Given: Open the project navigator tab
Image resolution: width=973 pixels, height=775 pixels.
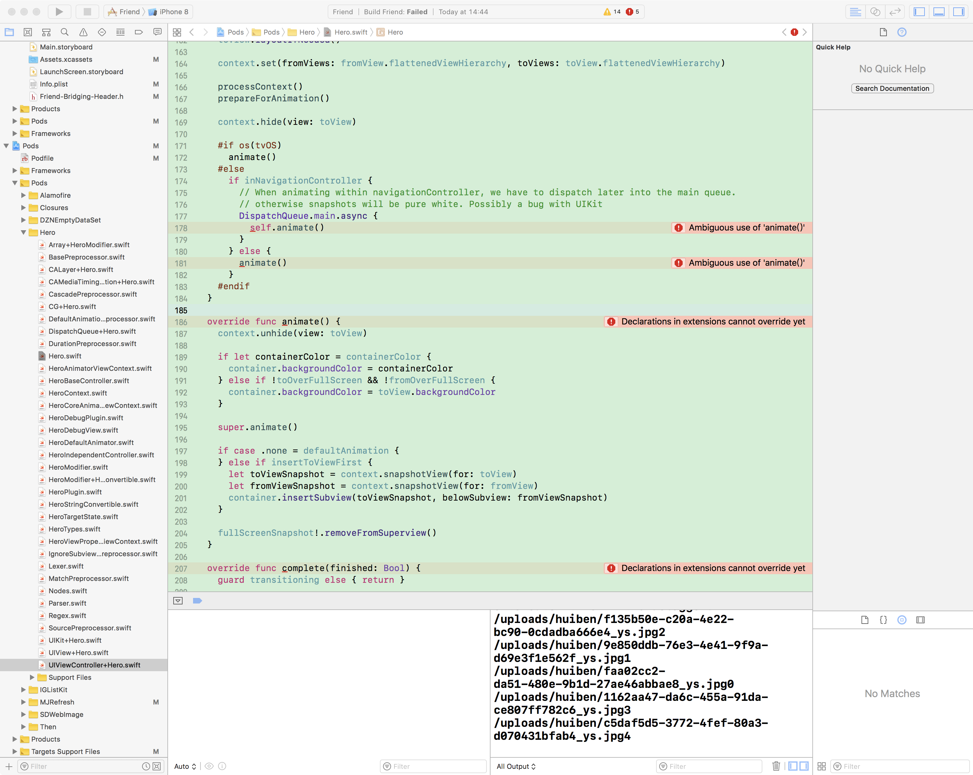Looking at the screenshot, I should pyautogui.click(x=9, y=32).
